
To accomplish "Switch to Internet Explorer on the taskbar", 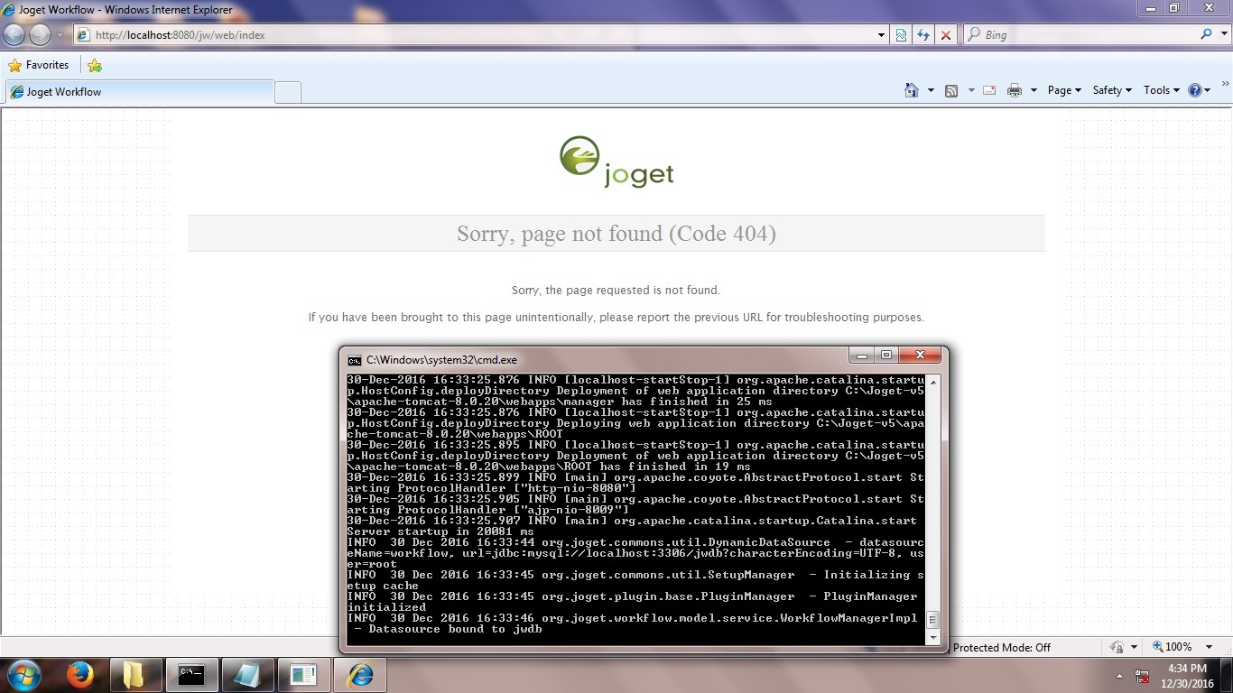I will point(360,675).
